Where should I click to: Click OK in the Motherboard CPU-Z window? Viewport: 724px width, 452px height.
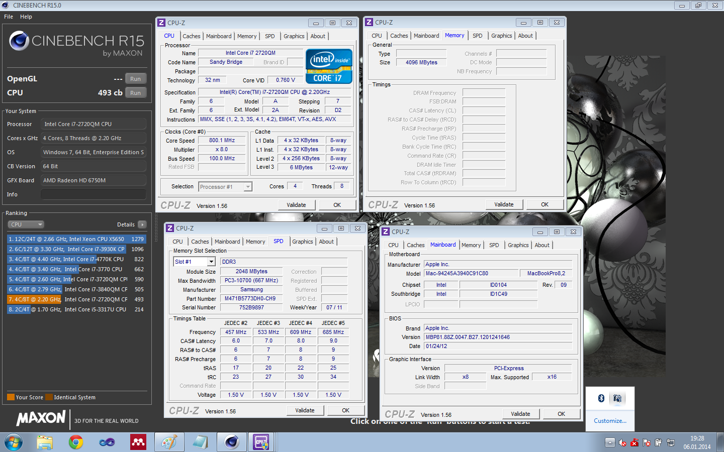point(562,414)
